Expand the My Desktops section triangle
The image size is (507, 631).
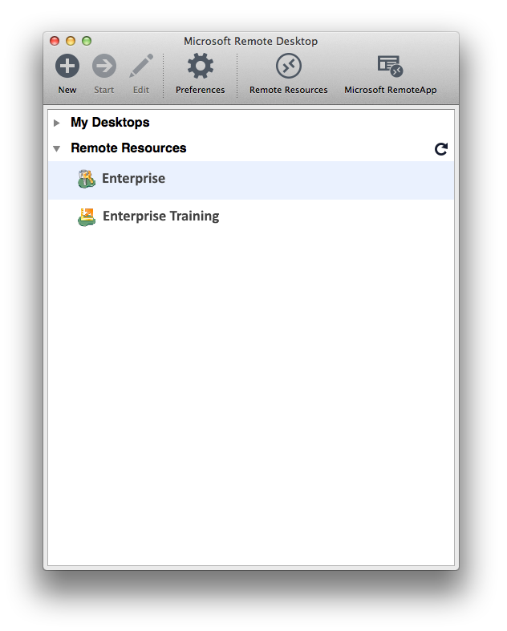click(x=57, y=123)
